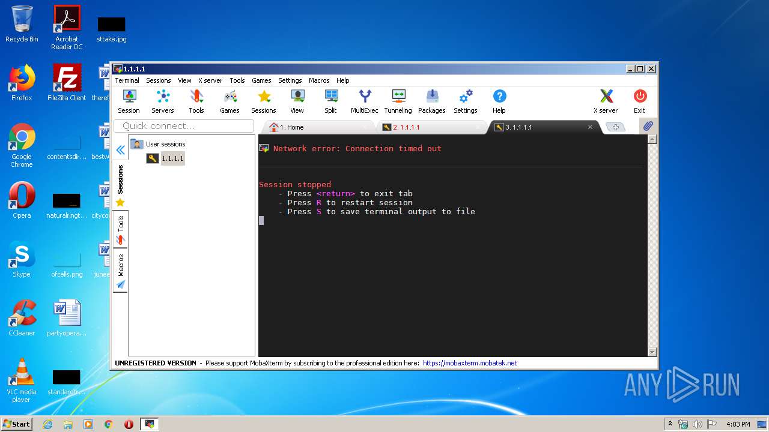769x432 pixels.
Task: Click the Session stopped text
Action: pyautogui.click(x=295, y=185)
